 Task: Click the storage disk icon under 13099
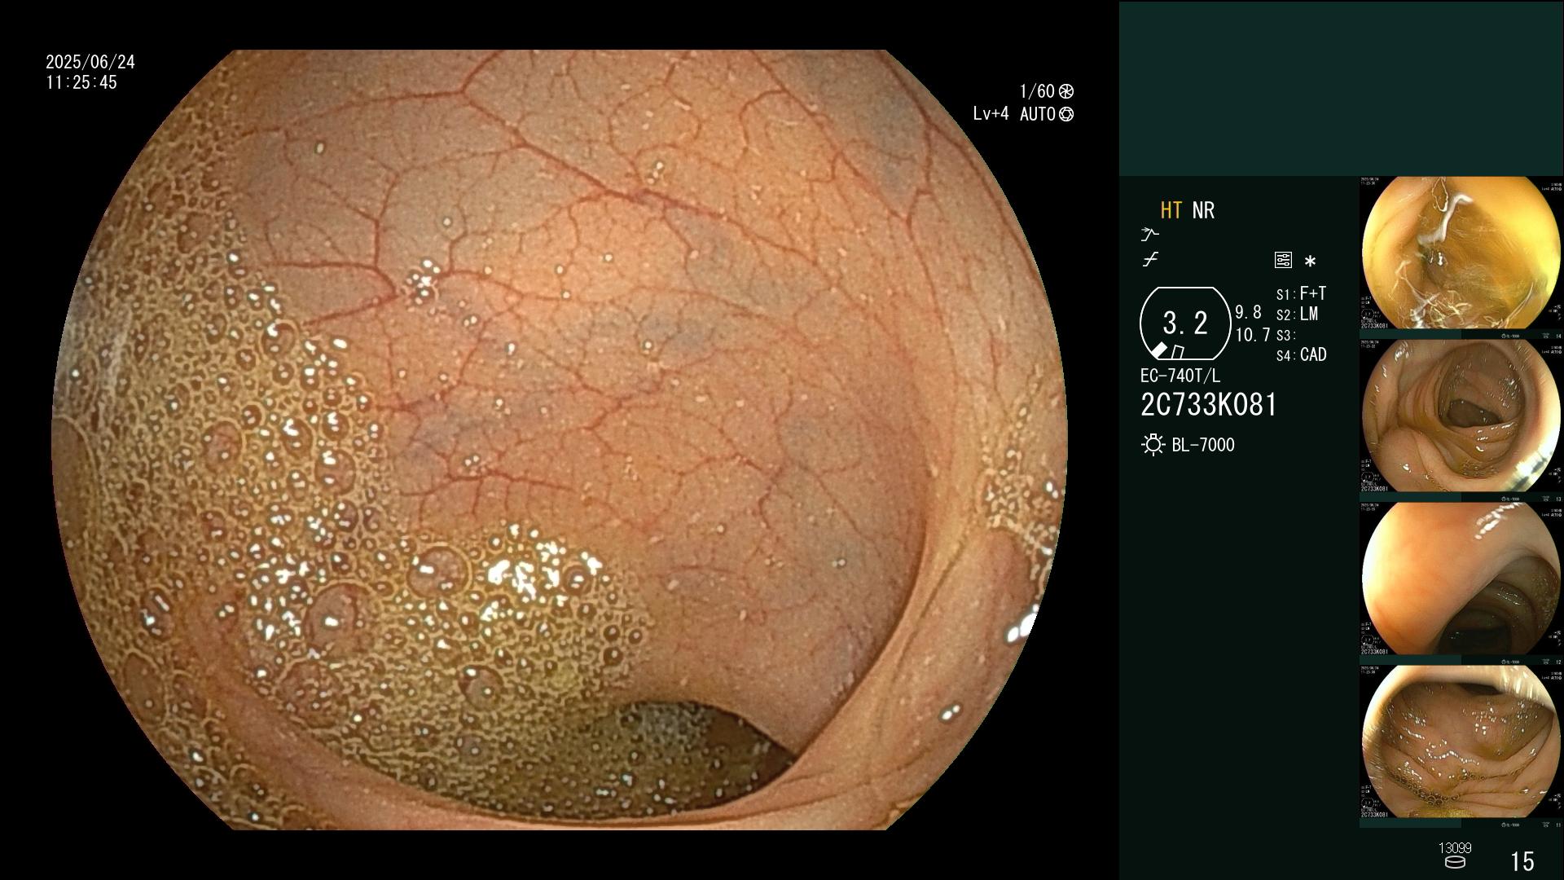1455,862
